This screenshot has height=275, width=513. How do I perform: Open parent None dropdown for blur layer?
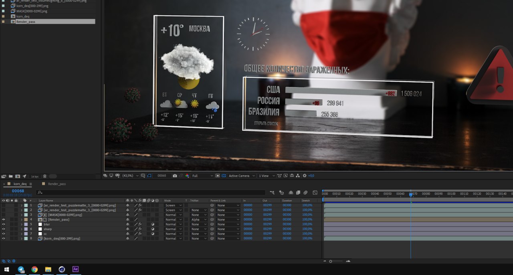[228, 224]
